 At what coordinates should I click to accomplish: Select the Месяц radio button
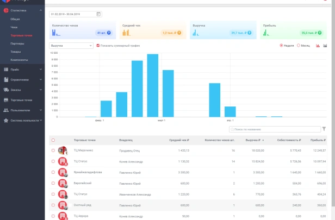point(298,46)
